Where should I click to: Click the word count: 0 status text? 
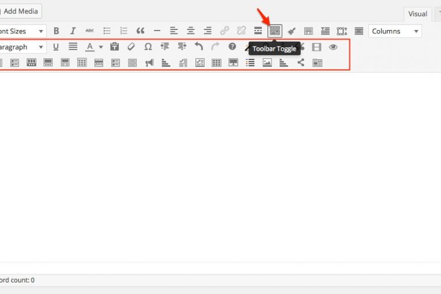coord(17,280)
